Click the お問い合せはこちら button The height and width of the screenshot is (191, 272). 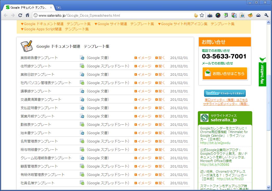(225, 74)
